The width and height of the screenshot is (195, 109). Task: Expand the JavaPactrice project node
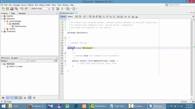click(2, 31)
